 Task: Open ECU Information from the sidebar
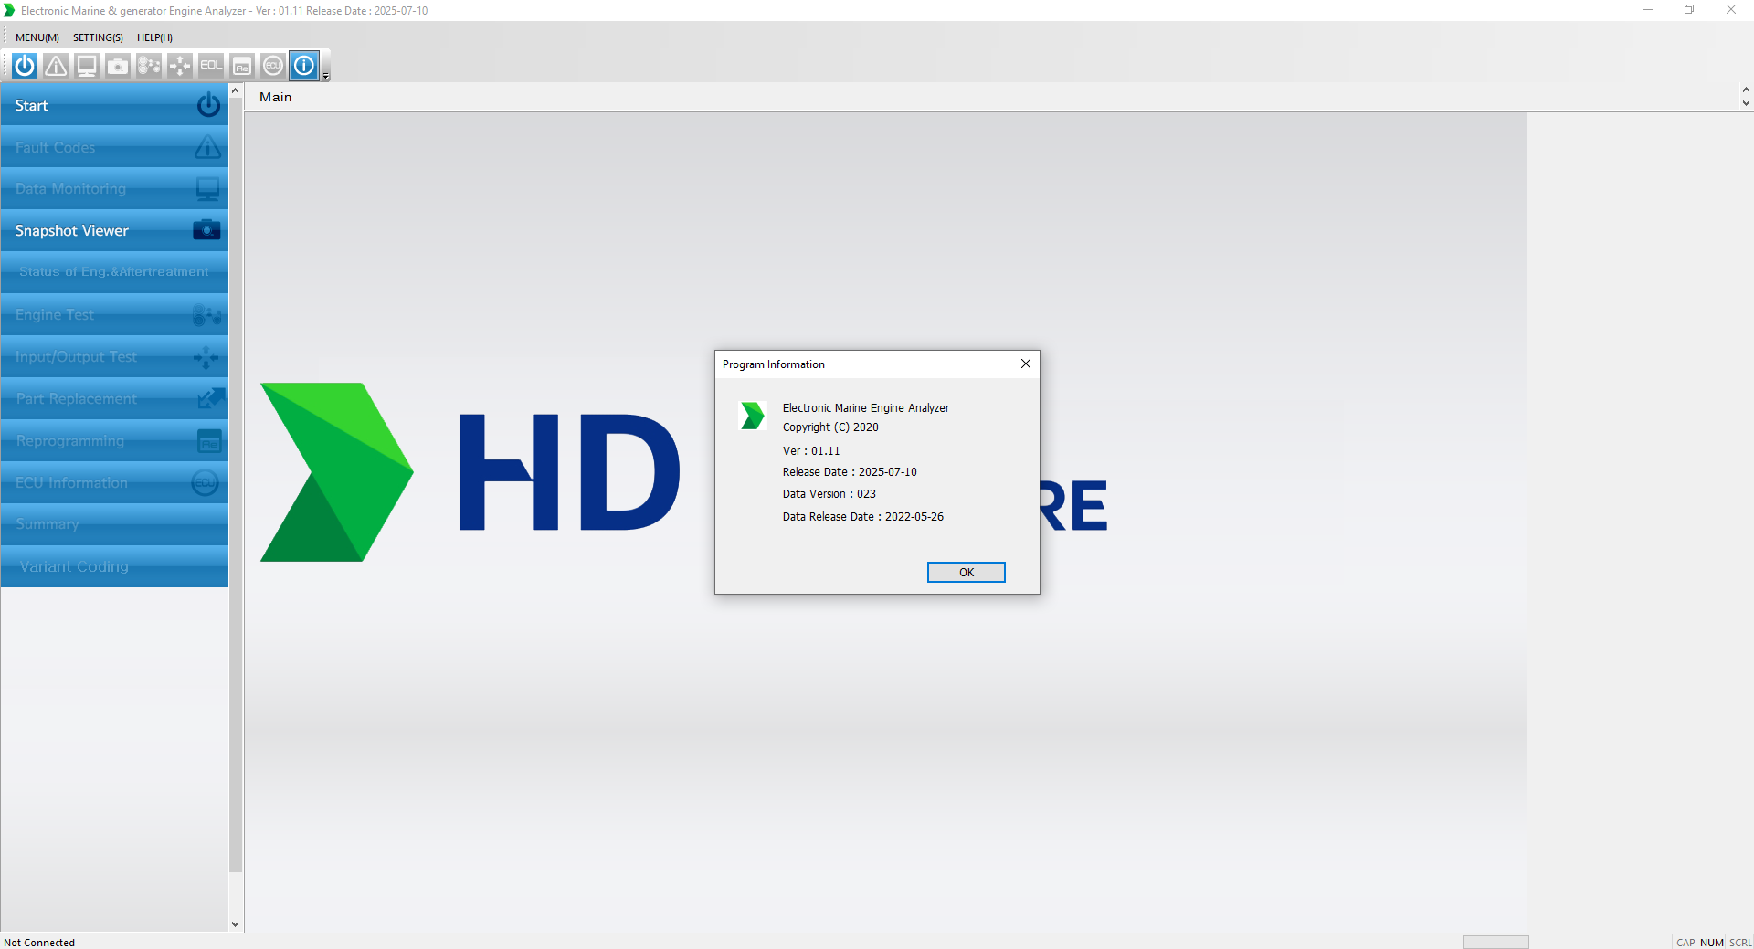tap(114, 483)
